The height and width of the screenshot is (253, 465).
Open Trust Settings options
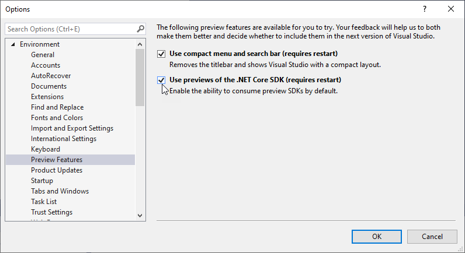click(x=52, y=212)
